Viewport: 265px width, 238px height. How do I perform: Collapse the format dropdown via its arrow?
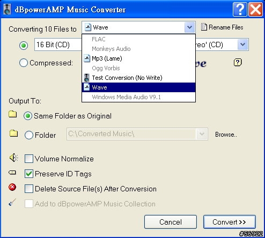point(189,27)
